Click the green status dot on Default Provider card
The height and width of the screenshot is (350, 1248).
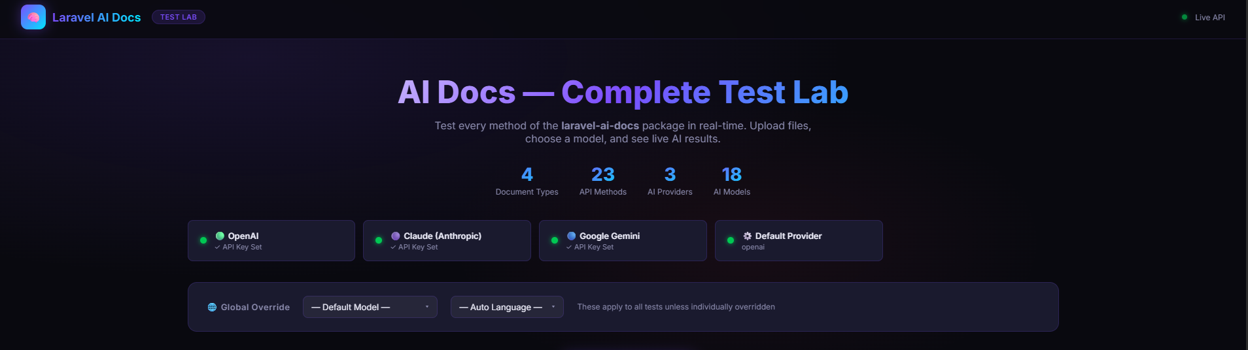click(731, 240)
